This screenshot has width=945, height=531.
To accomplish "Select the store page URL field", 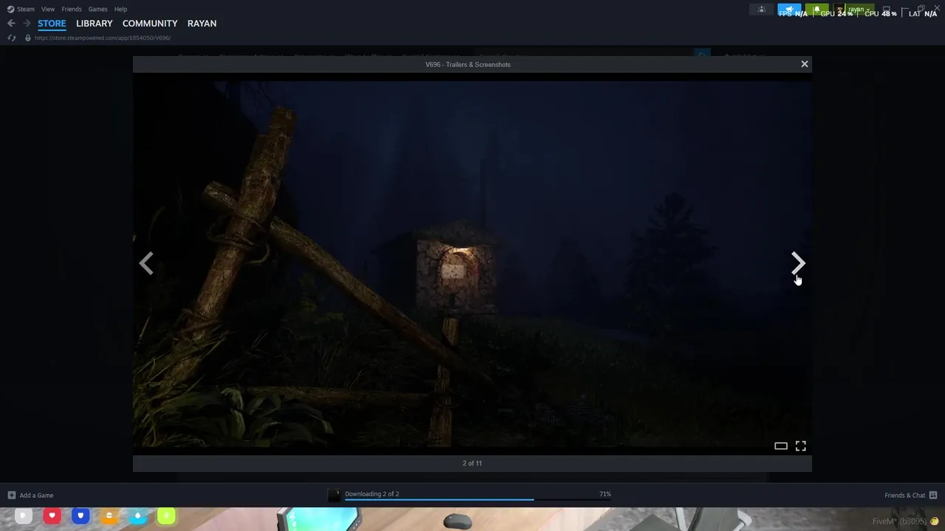I will (103, 38).
